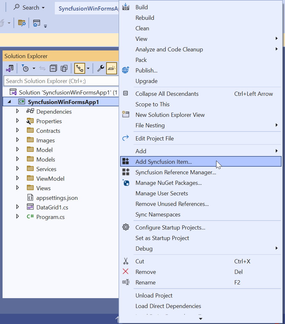Open the Search dropdown in title bar
The width and height of the screenshot is (285, 324).
(29, 7)
